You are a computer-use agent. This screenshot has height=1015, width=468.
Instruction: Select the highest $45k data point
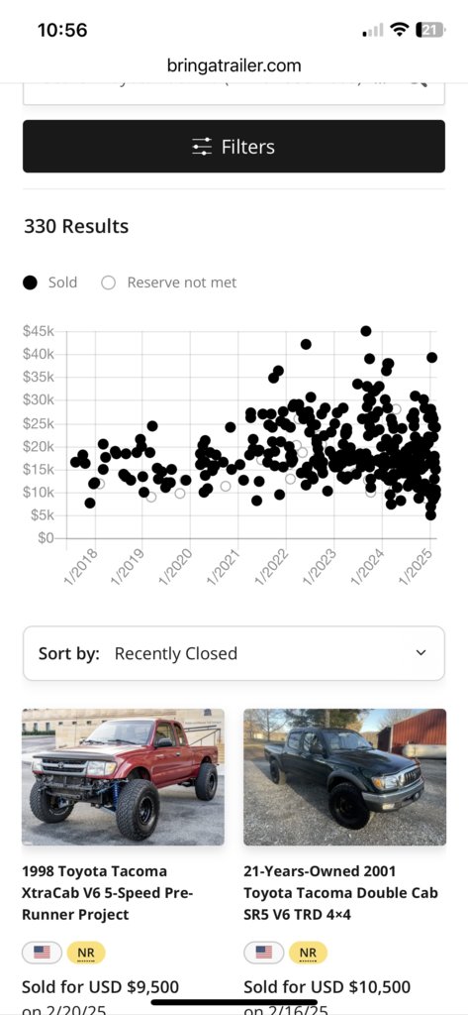(x=366, y=331)
